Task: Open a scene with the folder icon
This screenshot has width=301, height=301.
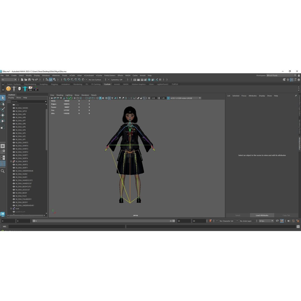Action: pyautogui.click(x=26, y=79)
